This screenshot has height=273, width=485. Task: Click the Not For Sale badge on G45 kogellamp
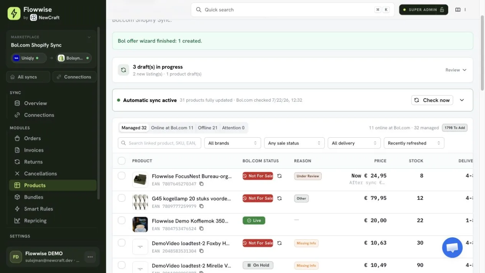tap(258, 198)
